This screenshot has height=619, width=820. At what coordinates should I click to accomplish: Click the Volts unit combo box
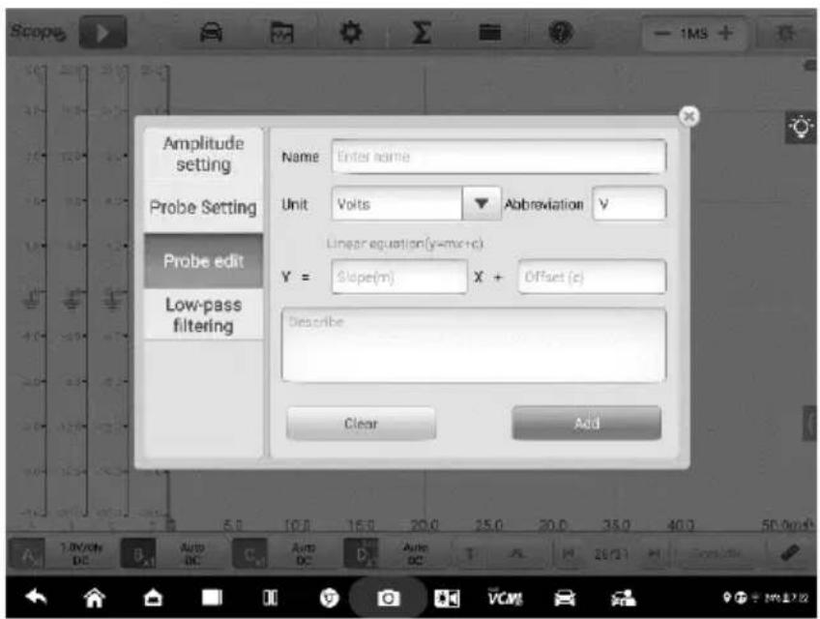(x=396, y=203)
